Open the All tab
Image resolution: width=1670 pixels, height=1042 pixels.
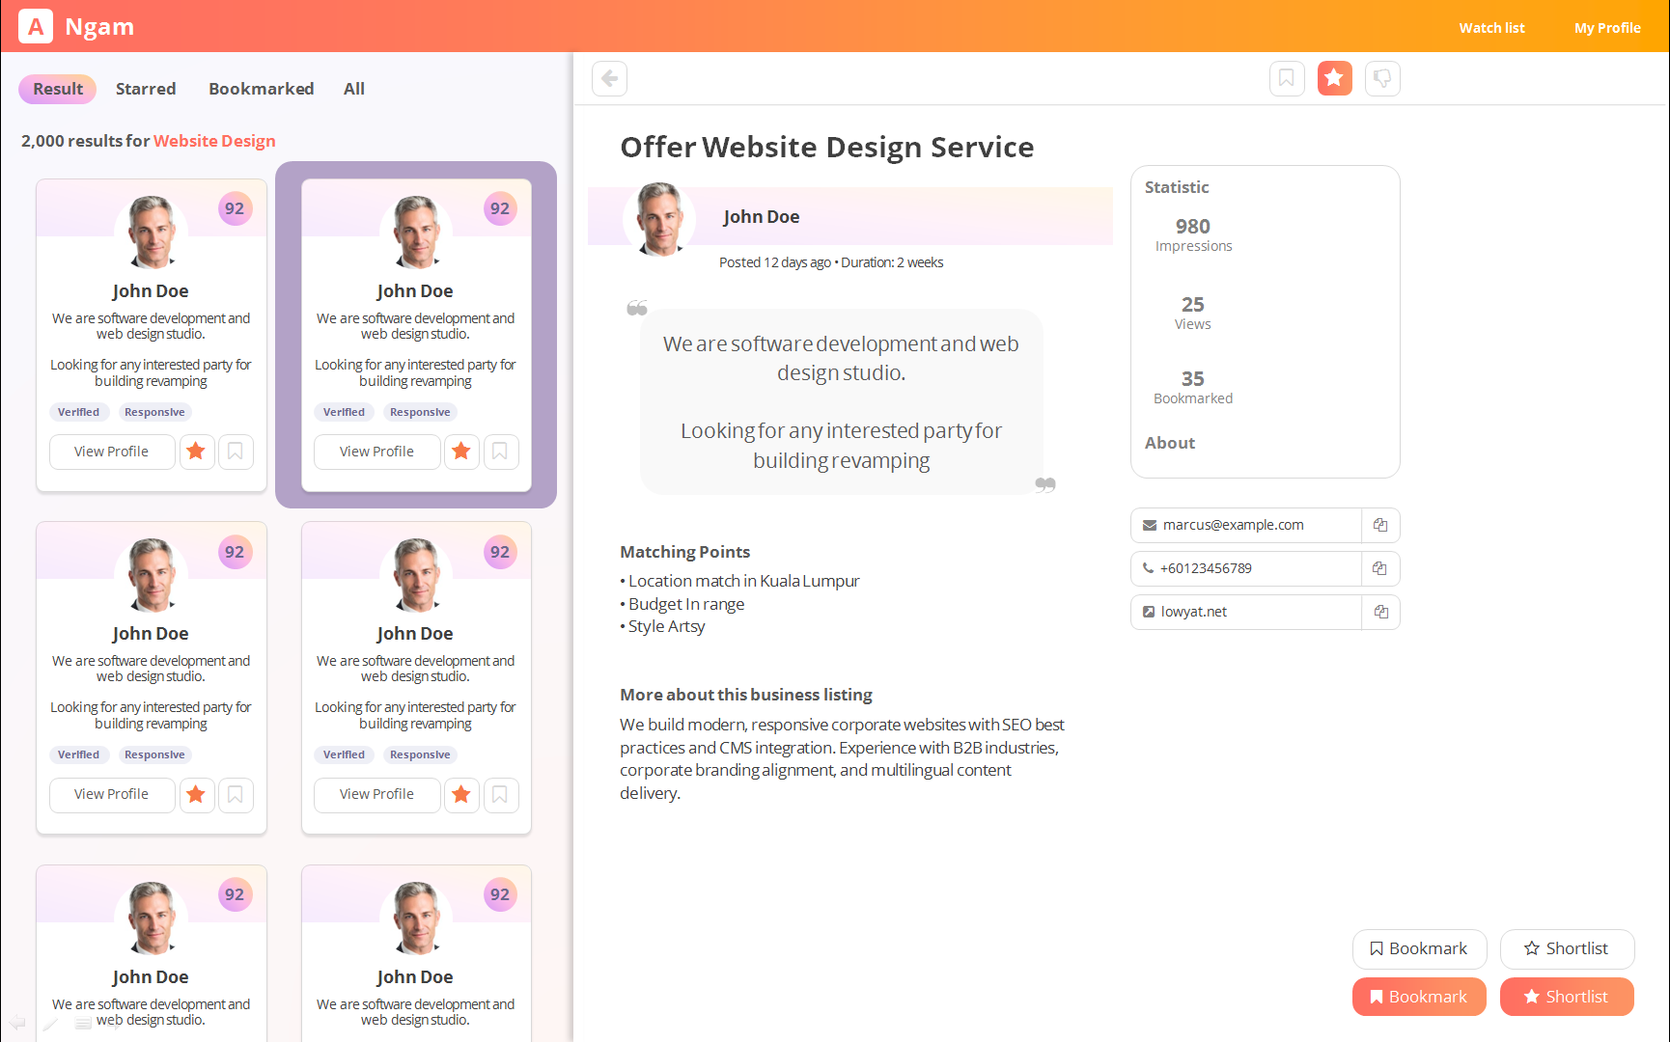pos(353,89)
